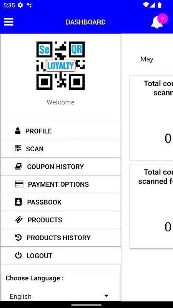Tap the Products History clock icon
Viewport: 173px width, 308px height.
[18, 238]
